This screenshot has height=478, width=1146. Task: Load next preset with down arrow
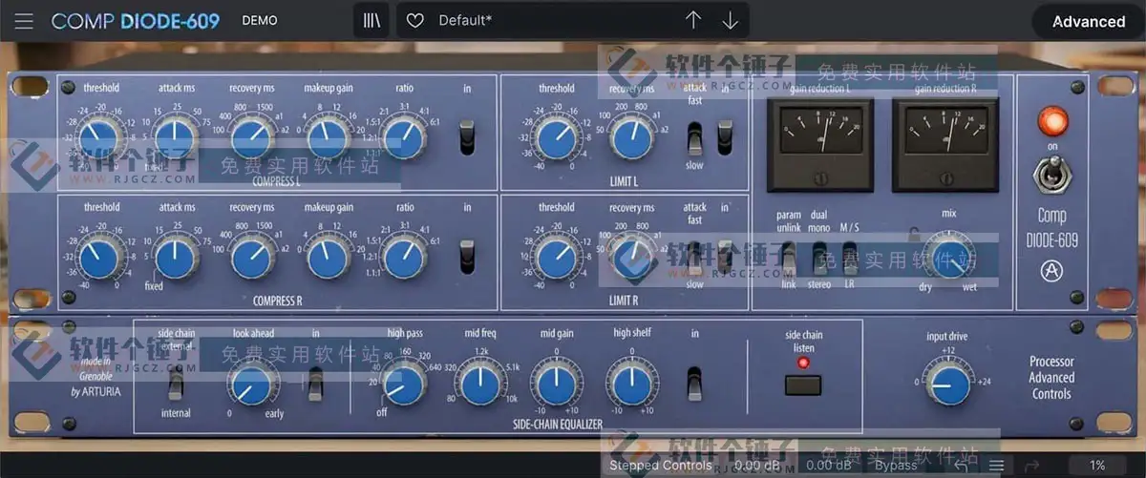[731, 21]
